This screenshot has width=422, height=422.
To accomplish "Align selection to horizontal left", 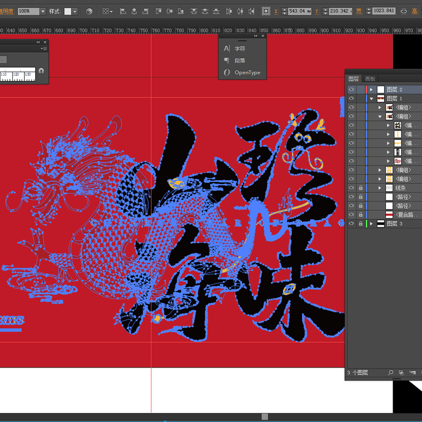I will pyautogui.click(x=123, y=11).
